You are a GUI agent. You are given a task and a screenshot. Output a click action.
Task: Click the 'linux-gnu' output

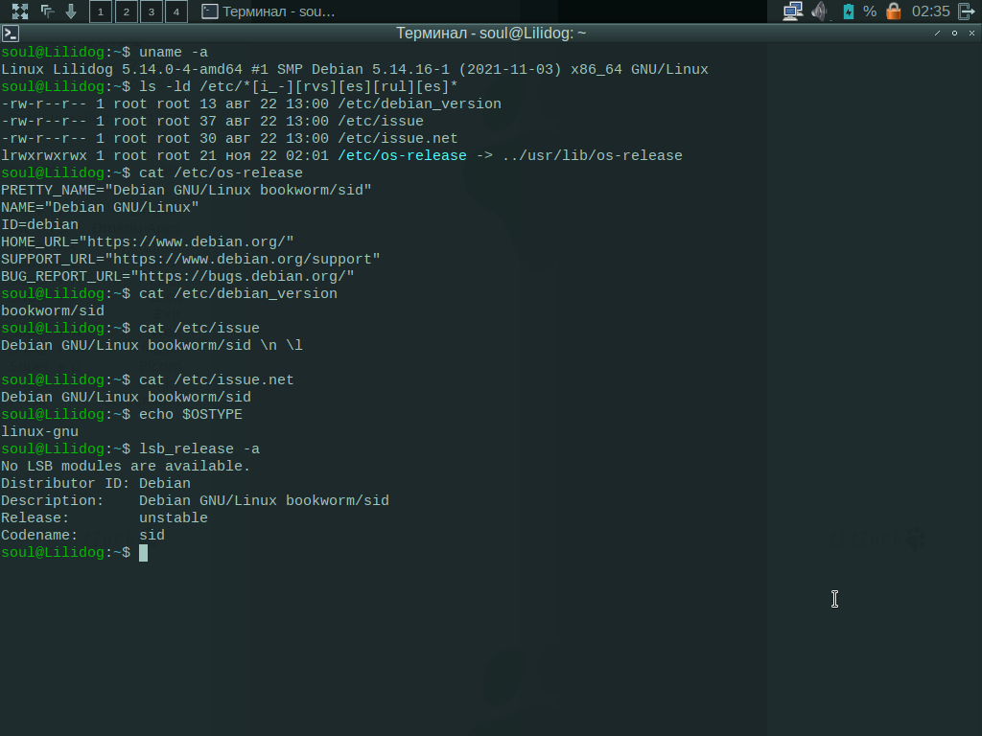[x=39, y=432]
